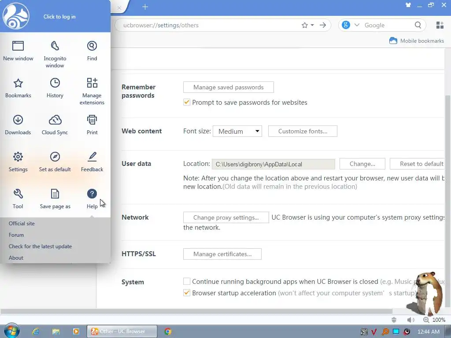
Task: Disable Browser startup acceleration checkbox
Action: (x=187, y=293)
